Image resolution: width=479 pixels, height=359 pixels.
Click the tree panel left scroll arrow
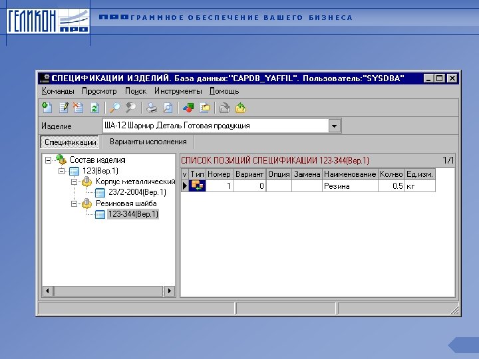click(47, 291)
